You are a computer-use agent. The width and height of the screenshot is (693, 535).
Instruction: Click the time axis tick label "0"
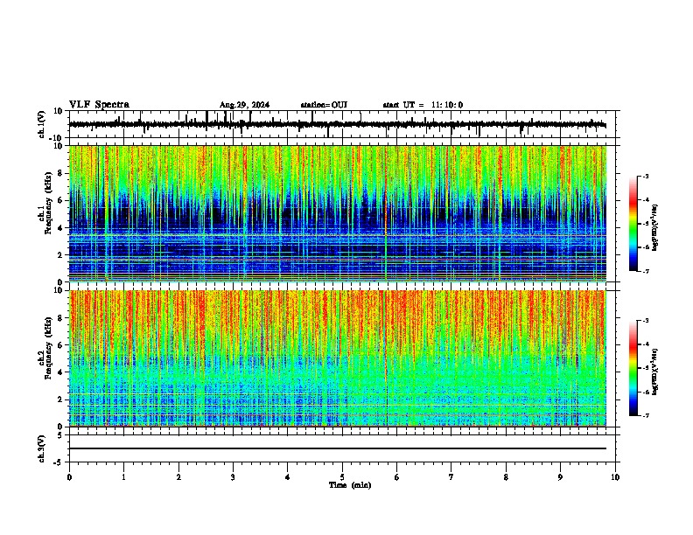tap(69, 477)
